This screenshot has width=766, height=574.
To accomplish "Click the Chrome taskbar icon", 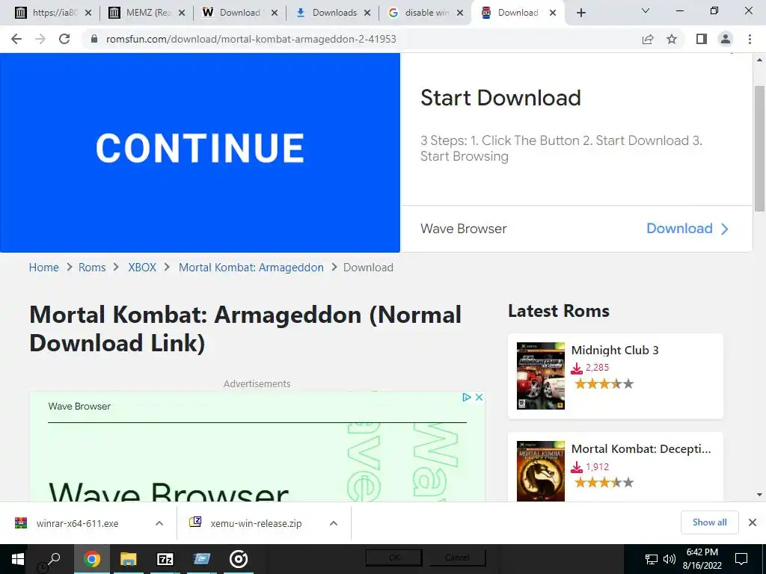I will point(91,559).
